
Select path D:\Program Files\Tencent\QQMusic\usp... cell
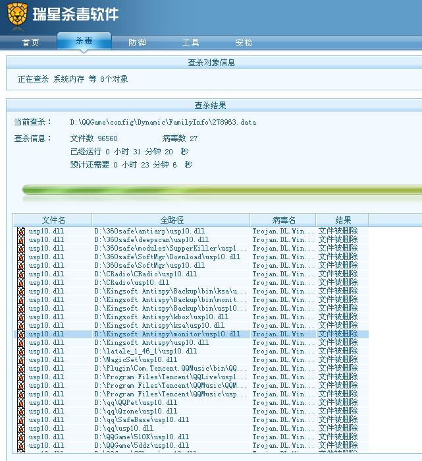pos(171,394)
